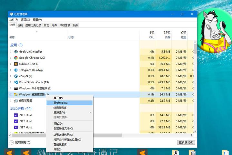This screenshot has height=155, width=232.
Task: Sort by the 磁盘 column header
Action: pyautogui.click(x=180, y=35)
